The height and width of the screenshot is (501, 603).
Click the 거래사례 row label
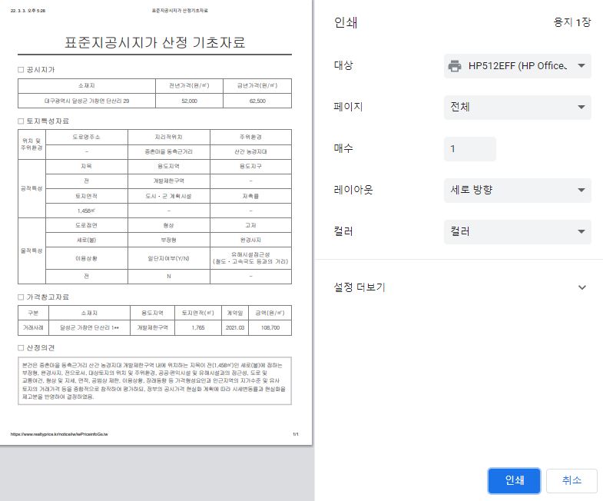click(33, 328)
